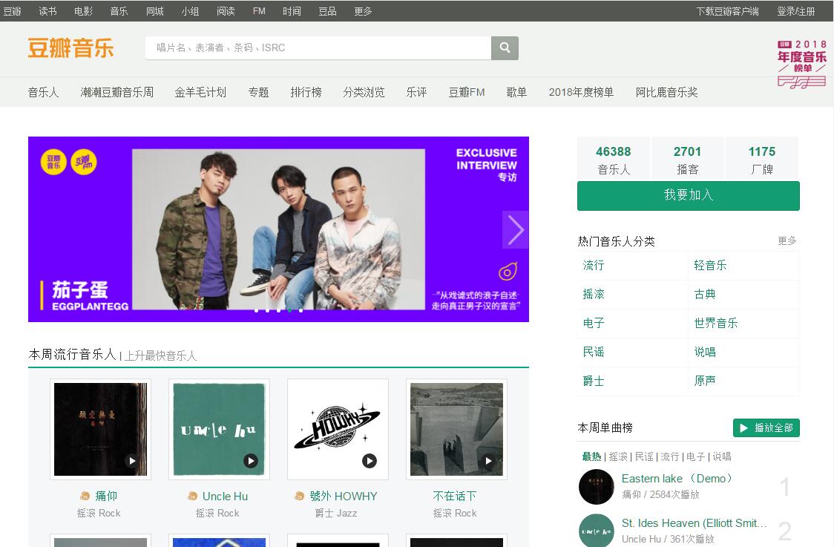
Task: Advance banner with the right arrow
Action: pos(515,230)
